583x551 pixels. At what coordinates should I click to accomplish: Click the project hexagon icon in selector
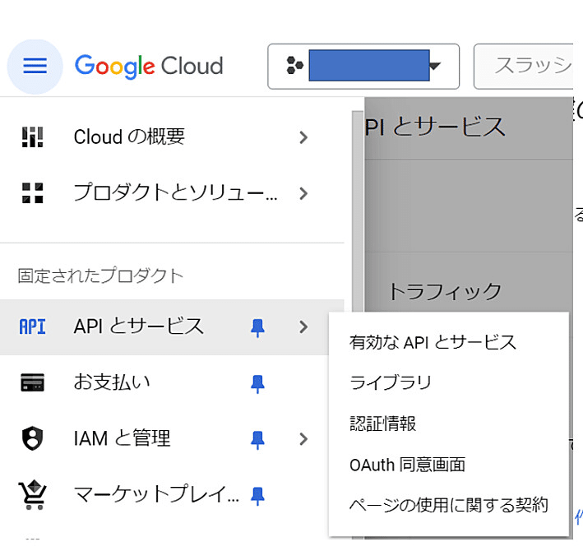(295, 66)
